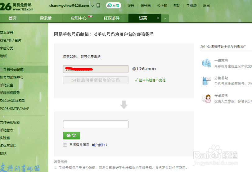The width and height of the screenshot is (252, 172).
Task: Open 多标签窗口 in the sidebar
Action: pos(8,146)
